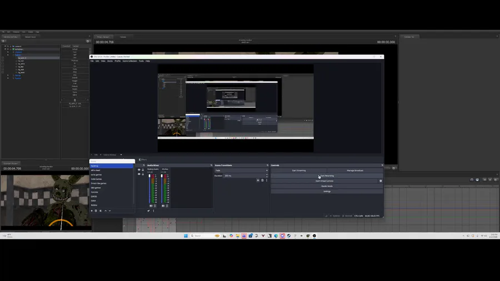Image resolution: width=500 pixels, height=281 pixels.
Task: Click the SFM presets panel slider handle
Action: pyautogui.click(x=75, y=100)
